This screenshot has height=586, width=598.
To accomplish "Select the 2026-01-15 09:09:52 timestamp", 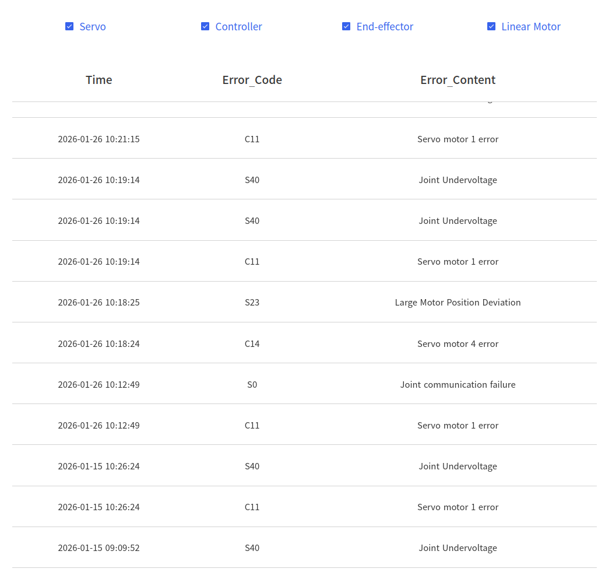I will [99, 548].
